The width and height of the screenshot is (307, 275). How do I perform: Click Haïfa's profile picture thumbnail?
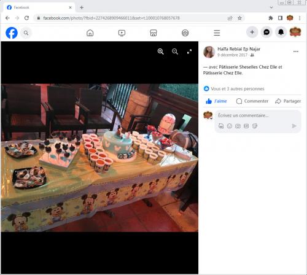click(209, 52)
